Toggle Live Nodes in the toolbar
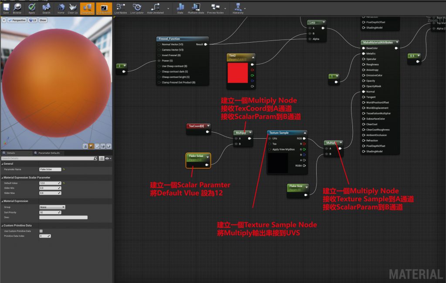Viewport: 446px width, 283px height. pos(121,8)
